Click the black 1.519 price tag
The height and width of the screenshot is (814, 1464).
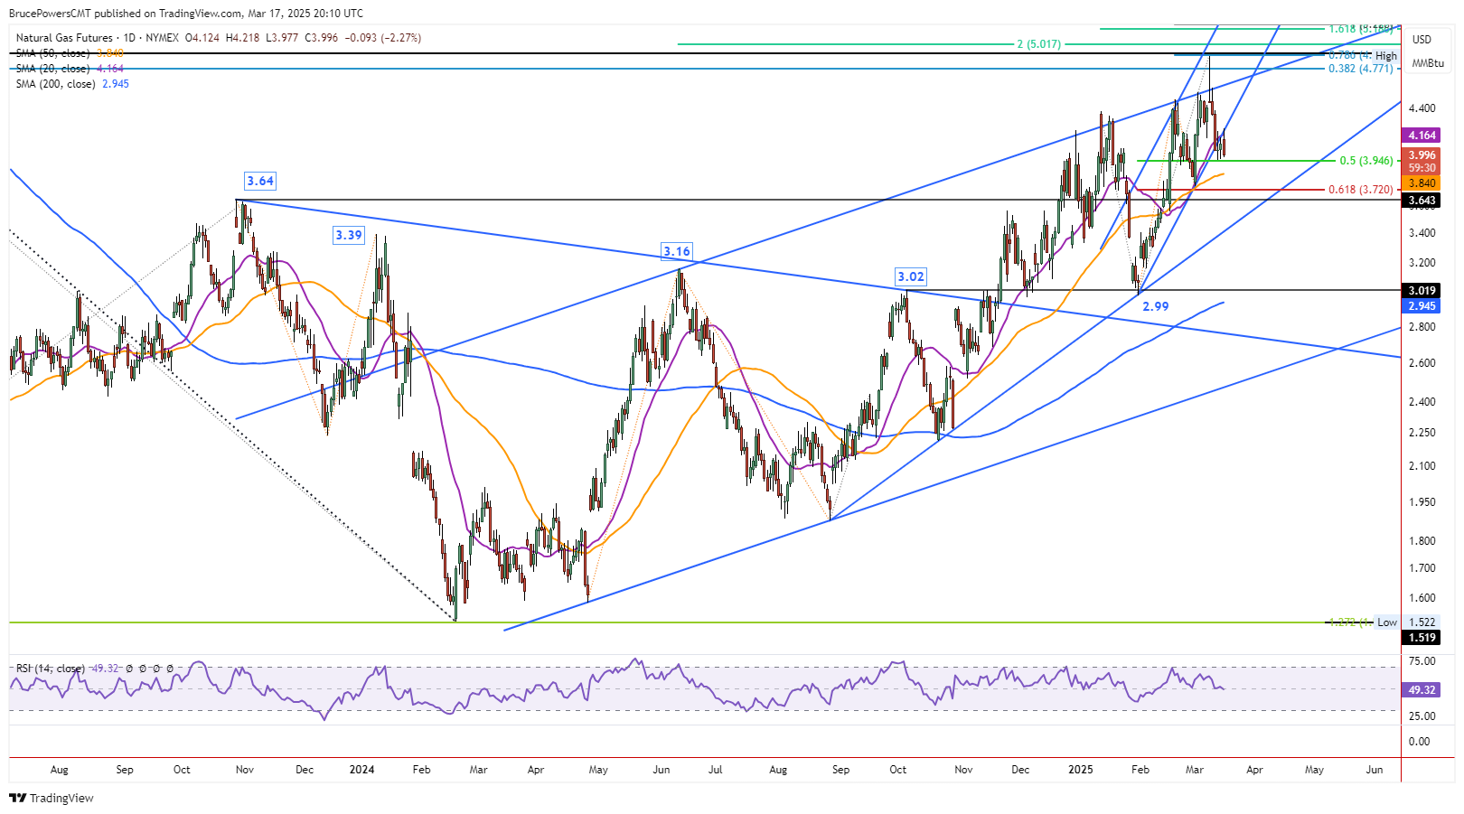[x=1422, y=638]
